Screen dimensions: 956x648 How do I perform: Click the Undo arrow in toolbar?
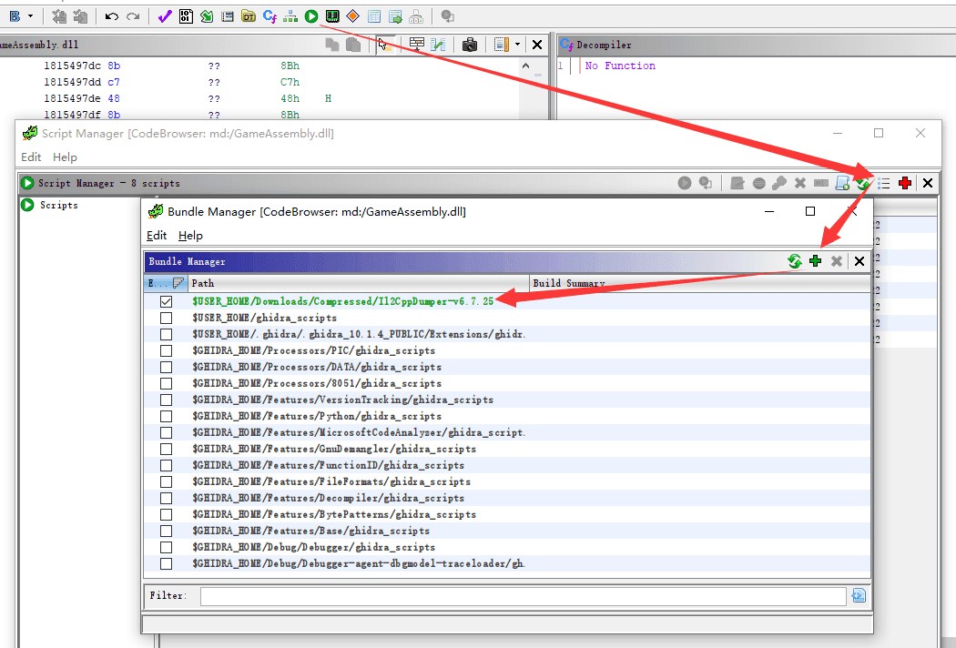(x=112, y=16)
